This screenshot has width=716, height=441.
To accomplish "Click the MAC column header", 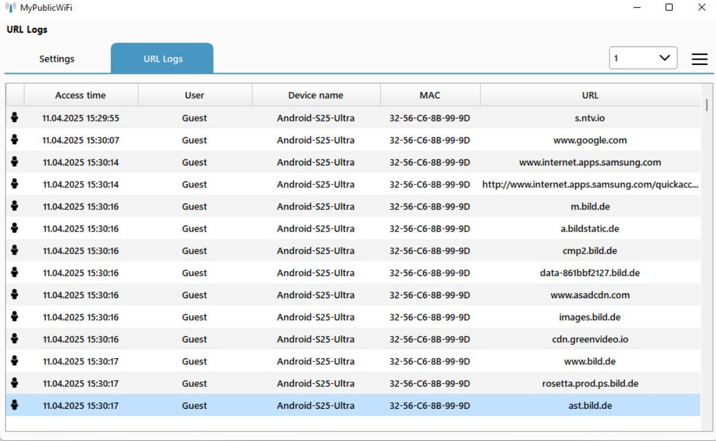I will click(430, 95).
